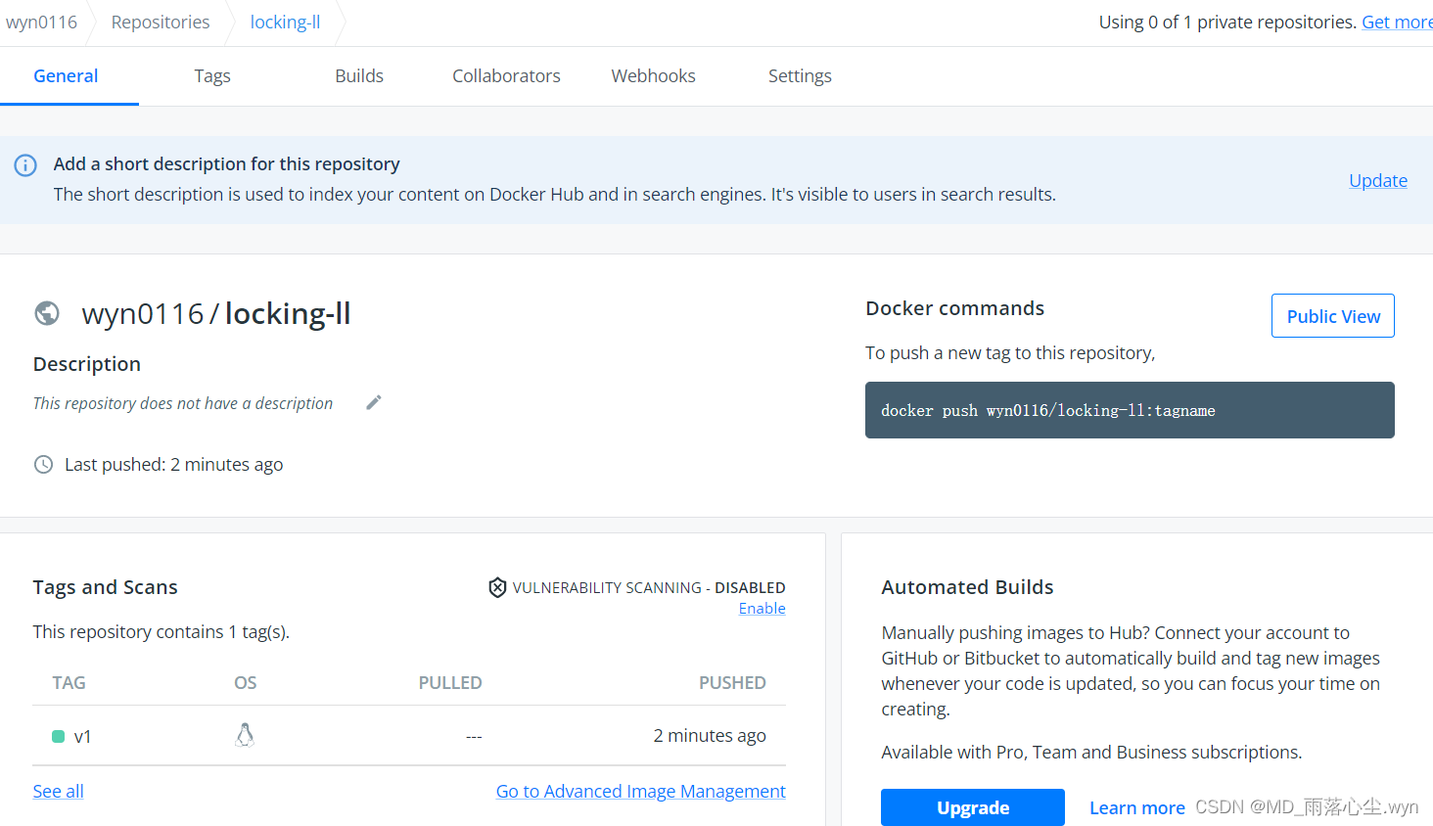Click the docker push command box
The image size is (1433, 826).
point(1130,410)
